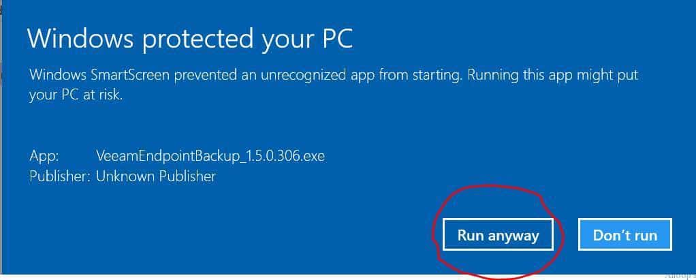Choose the Don't run button
This screenshot has width=696, height=280.
pyautogui.click(x=625, y=234)
